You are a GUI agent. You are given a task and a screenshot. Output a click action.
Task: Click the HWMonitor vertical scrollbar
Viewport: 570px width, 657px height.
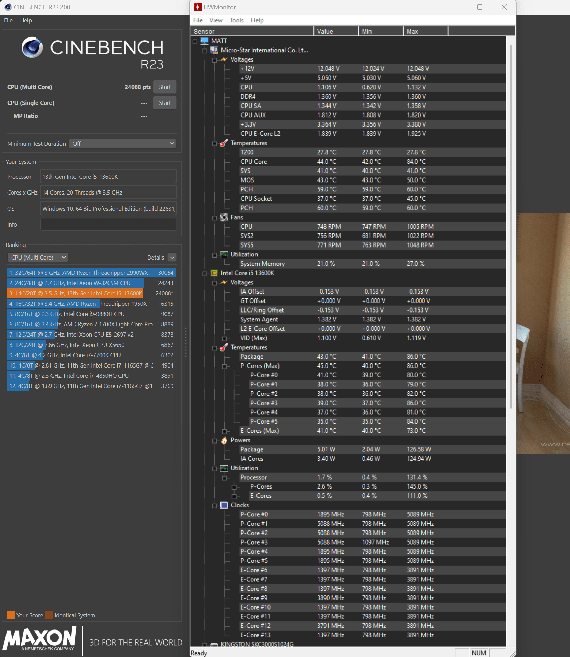click(x=511, y=227)
